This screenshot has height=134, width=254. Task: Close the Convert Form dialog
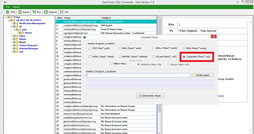pos(214,37)
